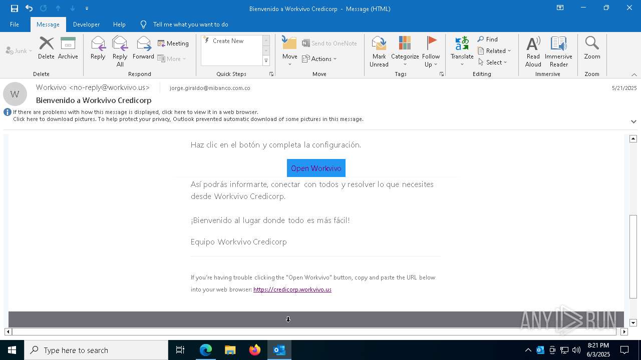
Task: Click the vertical scrollbar down arrow
Action: [x=633, y=323]
